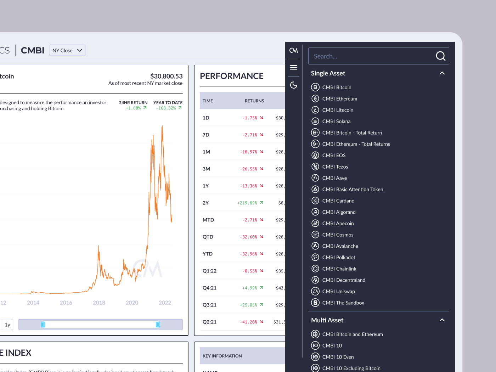Click the CMBI Solana coin icon
This screenshot has width=496, height=372.
[x=315, y=121]
